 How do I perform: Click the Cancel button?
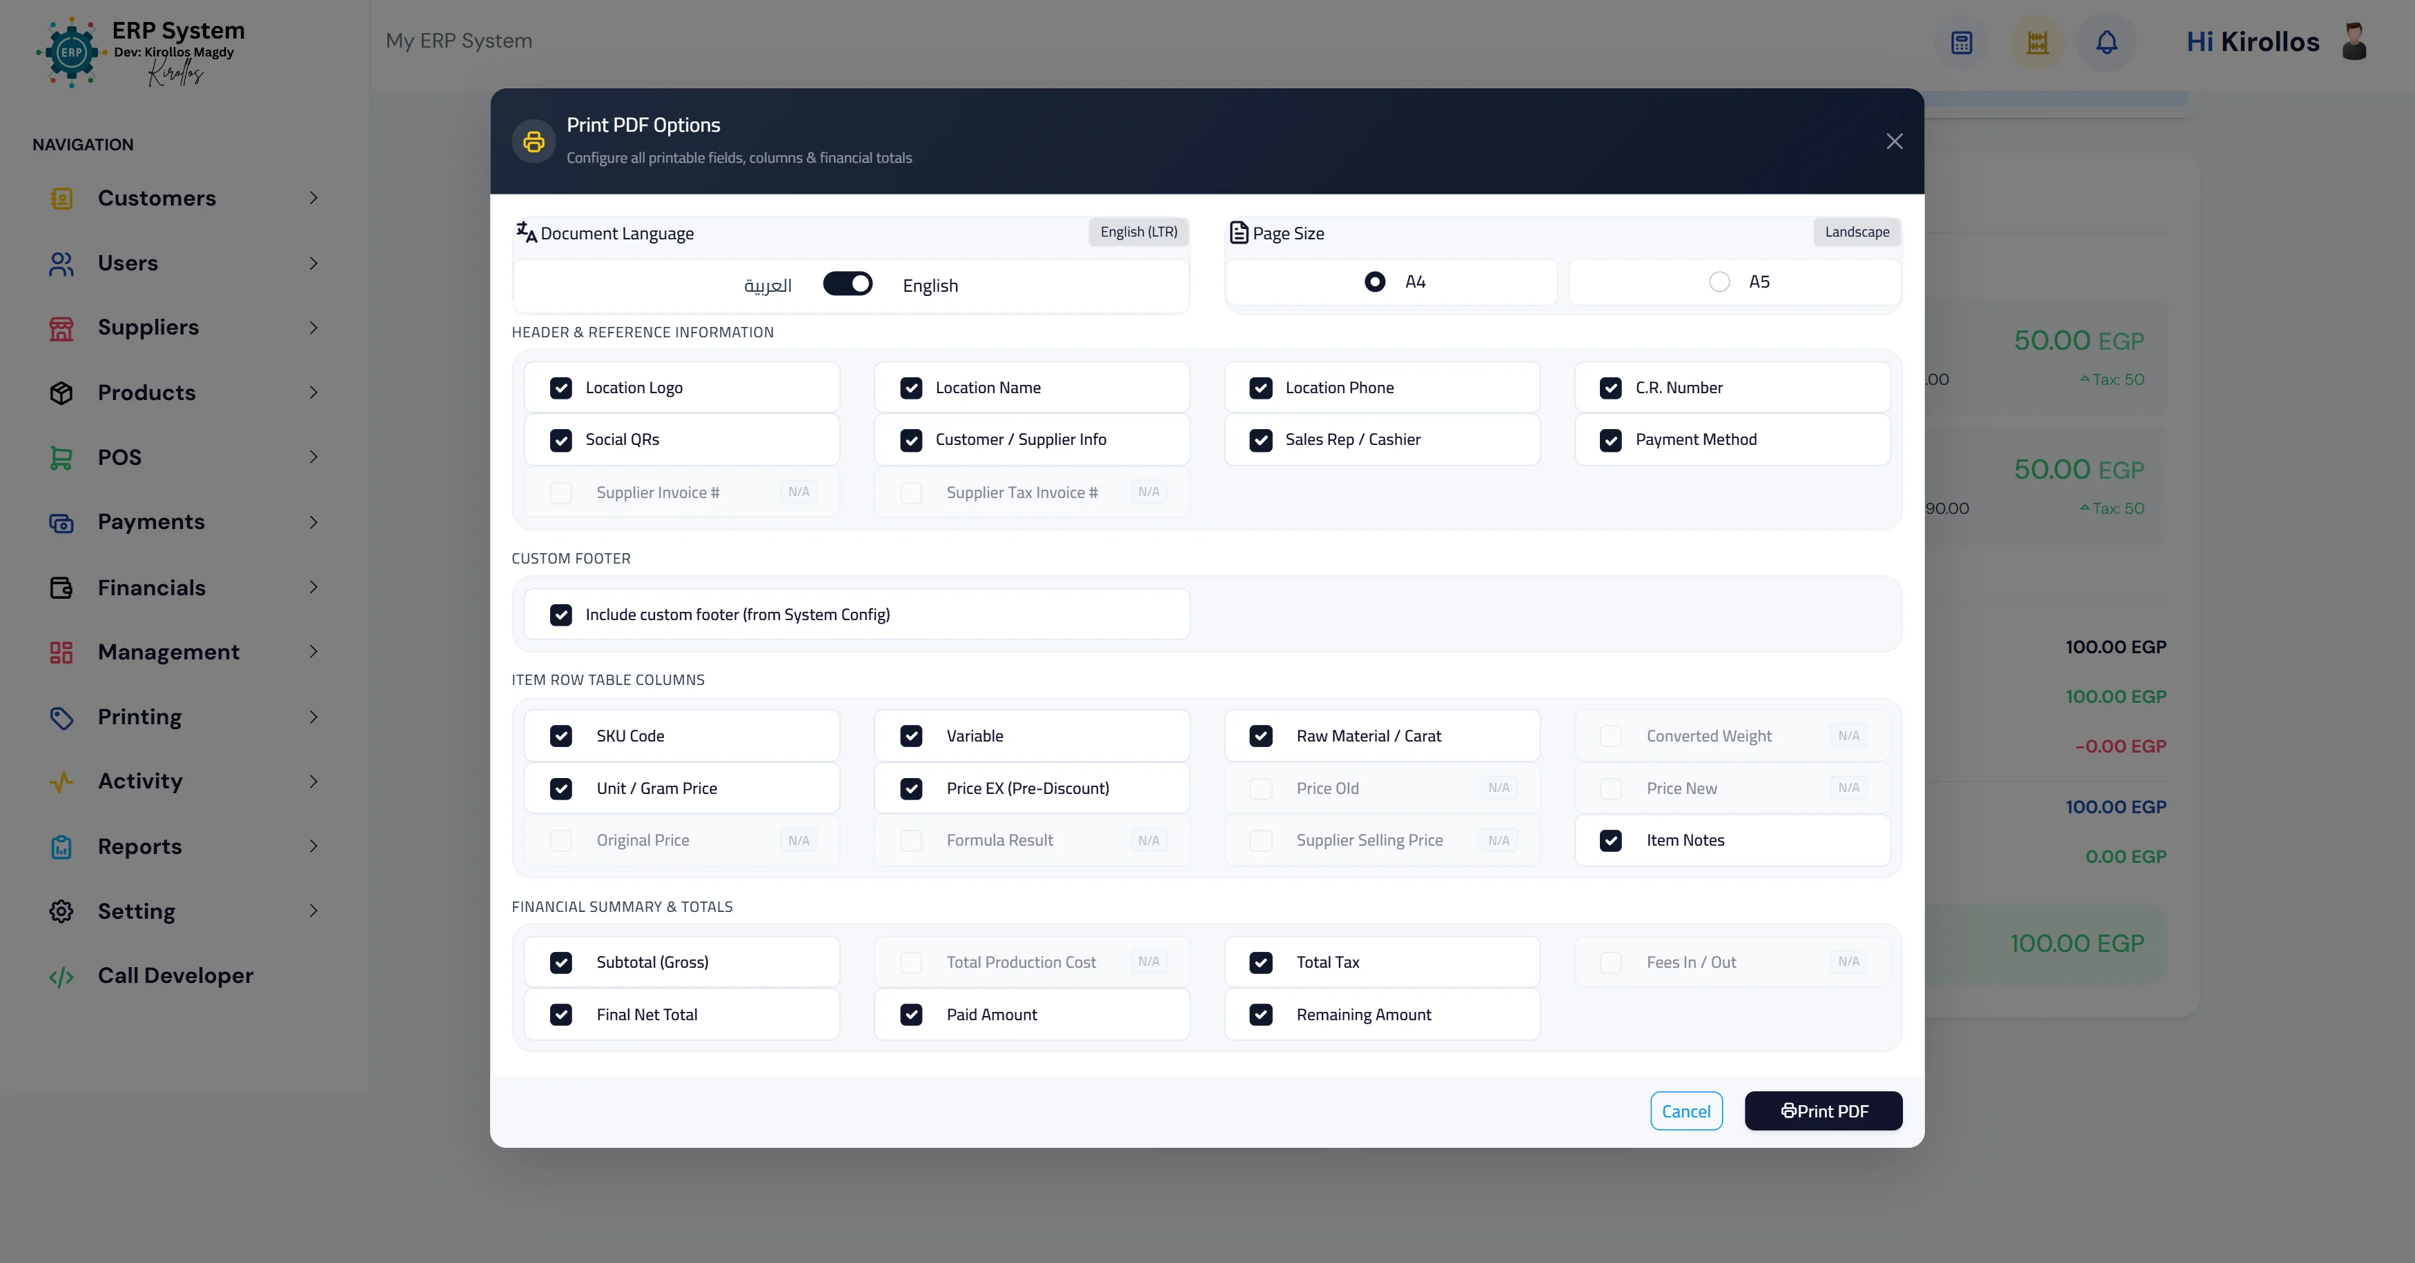point(1685,1111)
